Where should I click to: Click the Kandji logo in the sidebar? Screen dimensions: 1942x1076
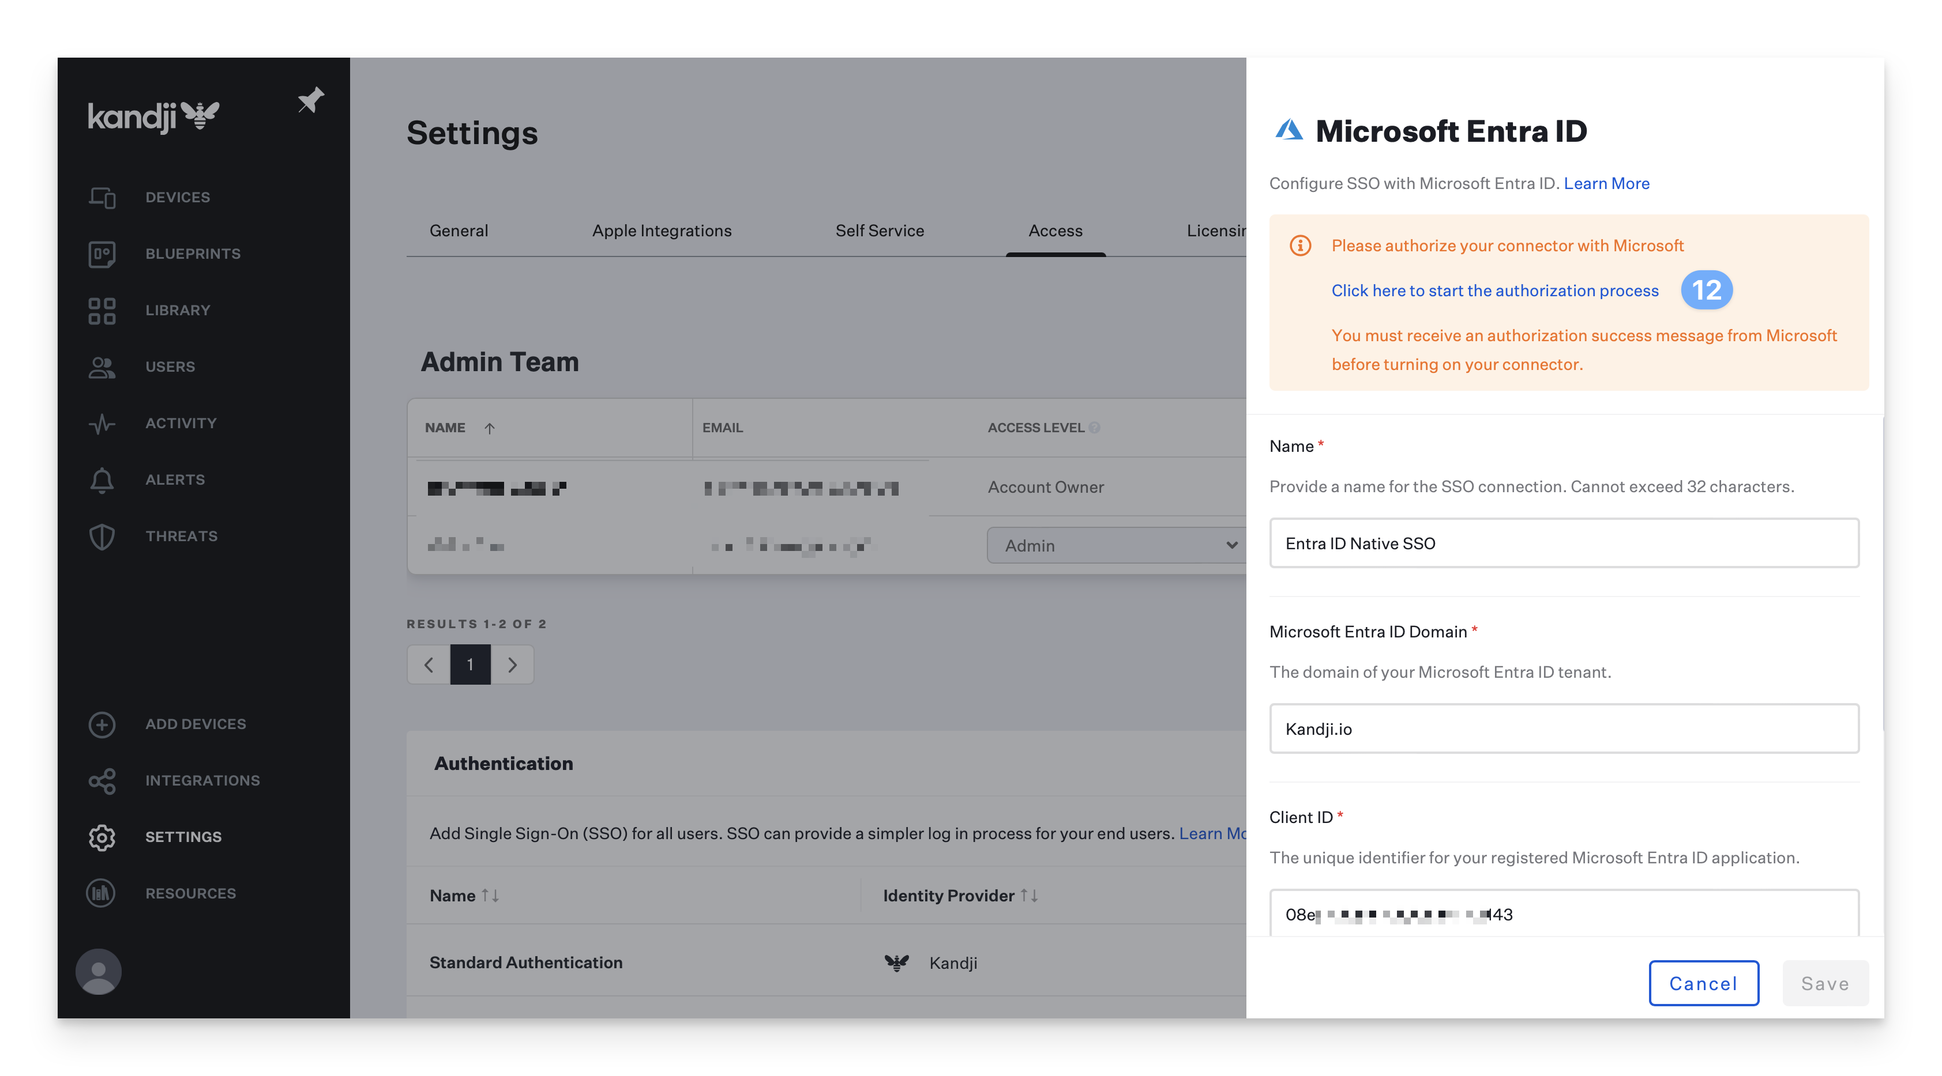(154, 117)
